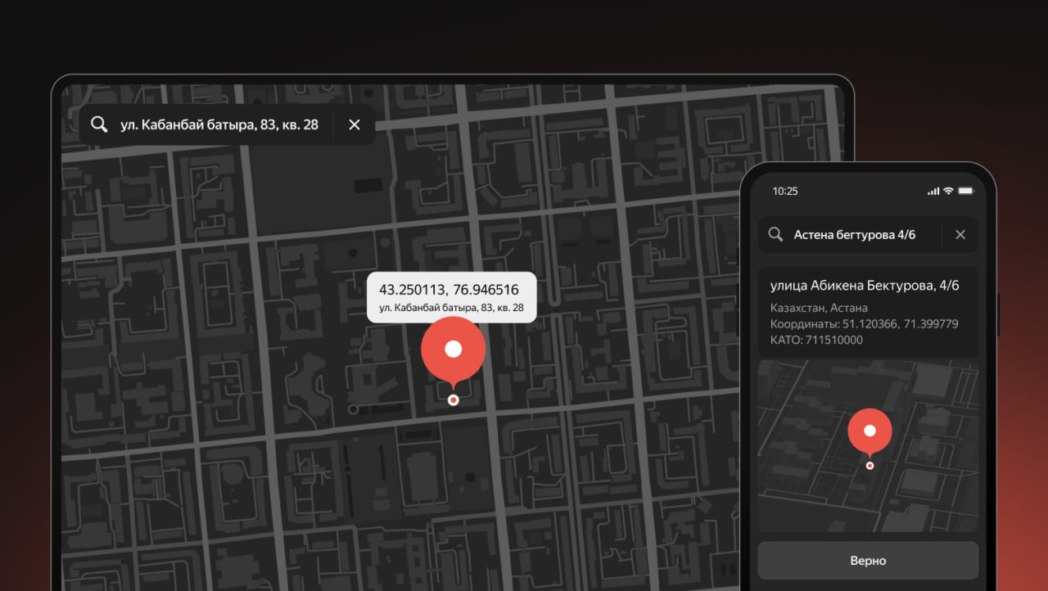1048x591 pixels.
Task: Confirm the address with the Верно button
Action: [868, 561]
